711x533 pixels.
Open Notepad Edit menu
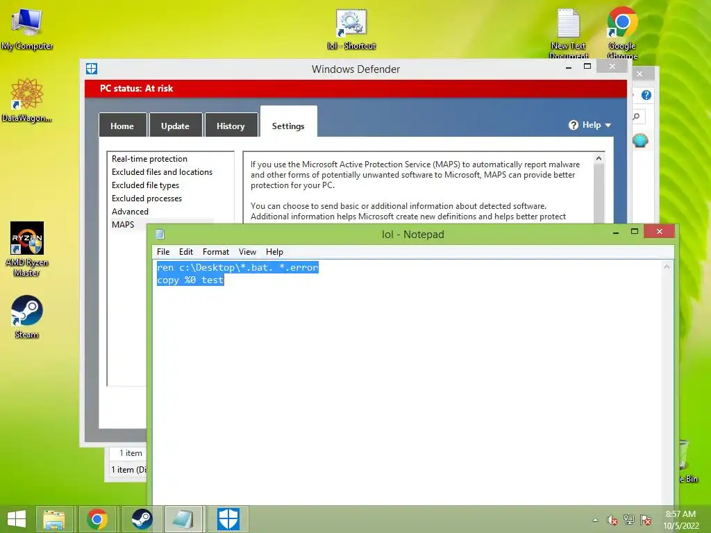tap(186, 251)
